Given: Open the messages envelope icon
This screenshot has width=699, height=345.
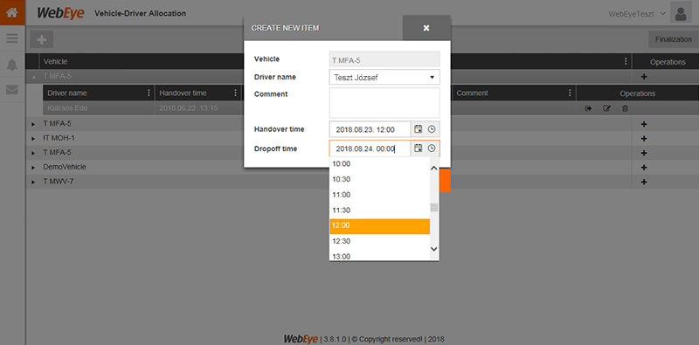Looking at the screenshot, I should [x=12, y=90].
